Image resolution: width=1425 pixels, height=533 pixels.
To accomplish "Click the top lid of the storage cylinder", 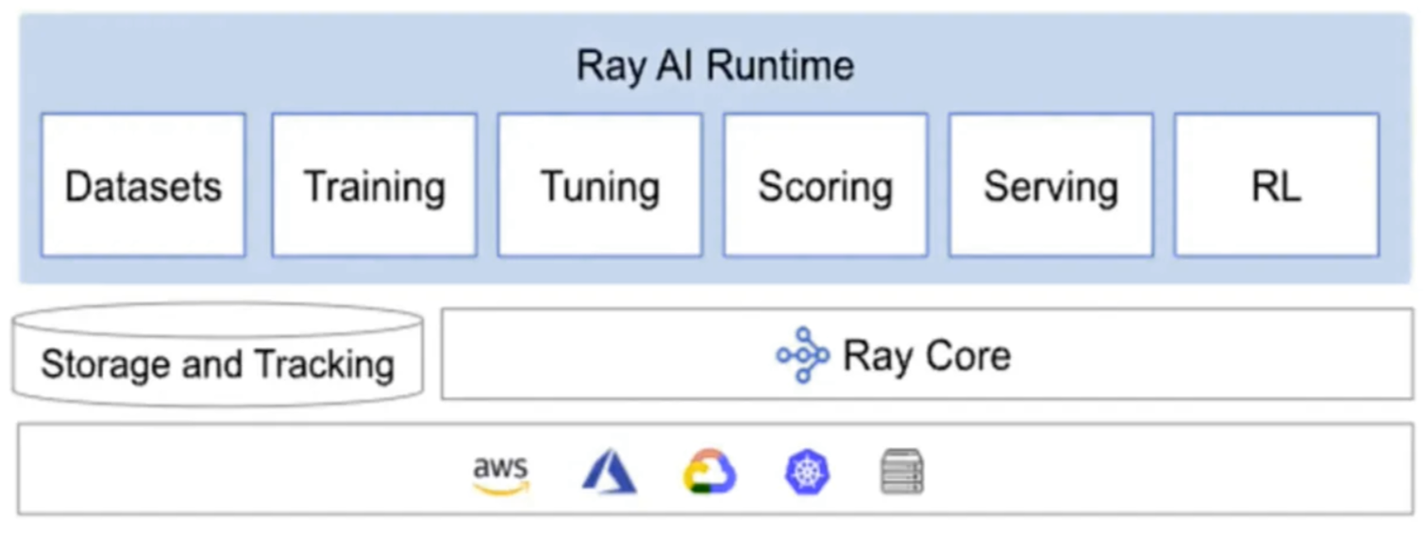I will pyautogui.click(x=217, y=320).
